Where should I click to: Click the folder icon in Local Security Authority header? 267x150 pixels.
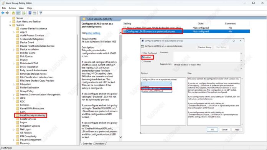84,19
